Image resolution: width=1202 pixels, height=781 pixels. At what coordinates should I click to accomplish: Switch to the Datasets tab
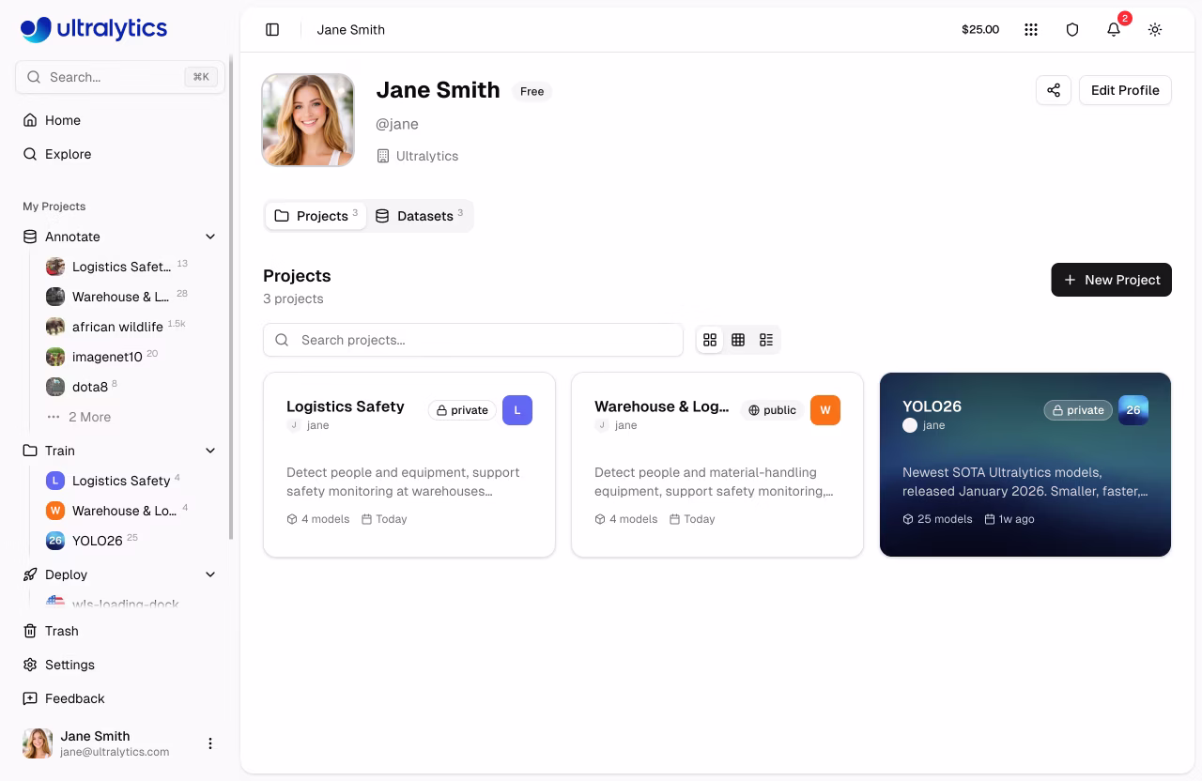click(420, 216)
